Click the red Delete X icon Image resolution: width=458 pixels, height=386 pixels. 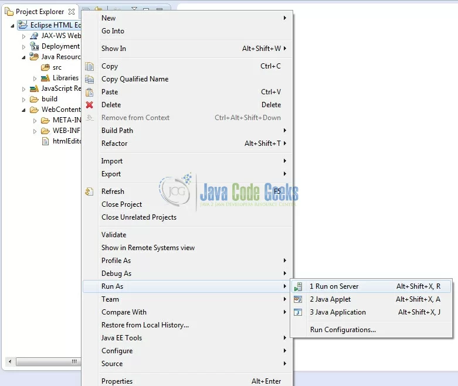click(89, 105)
